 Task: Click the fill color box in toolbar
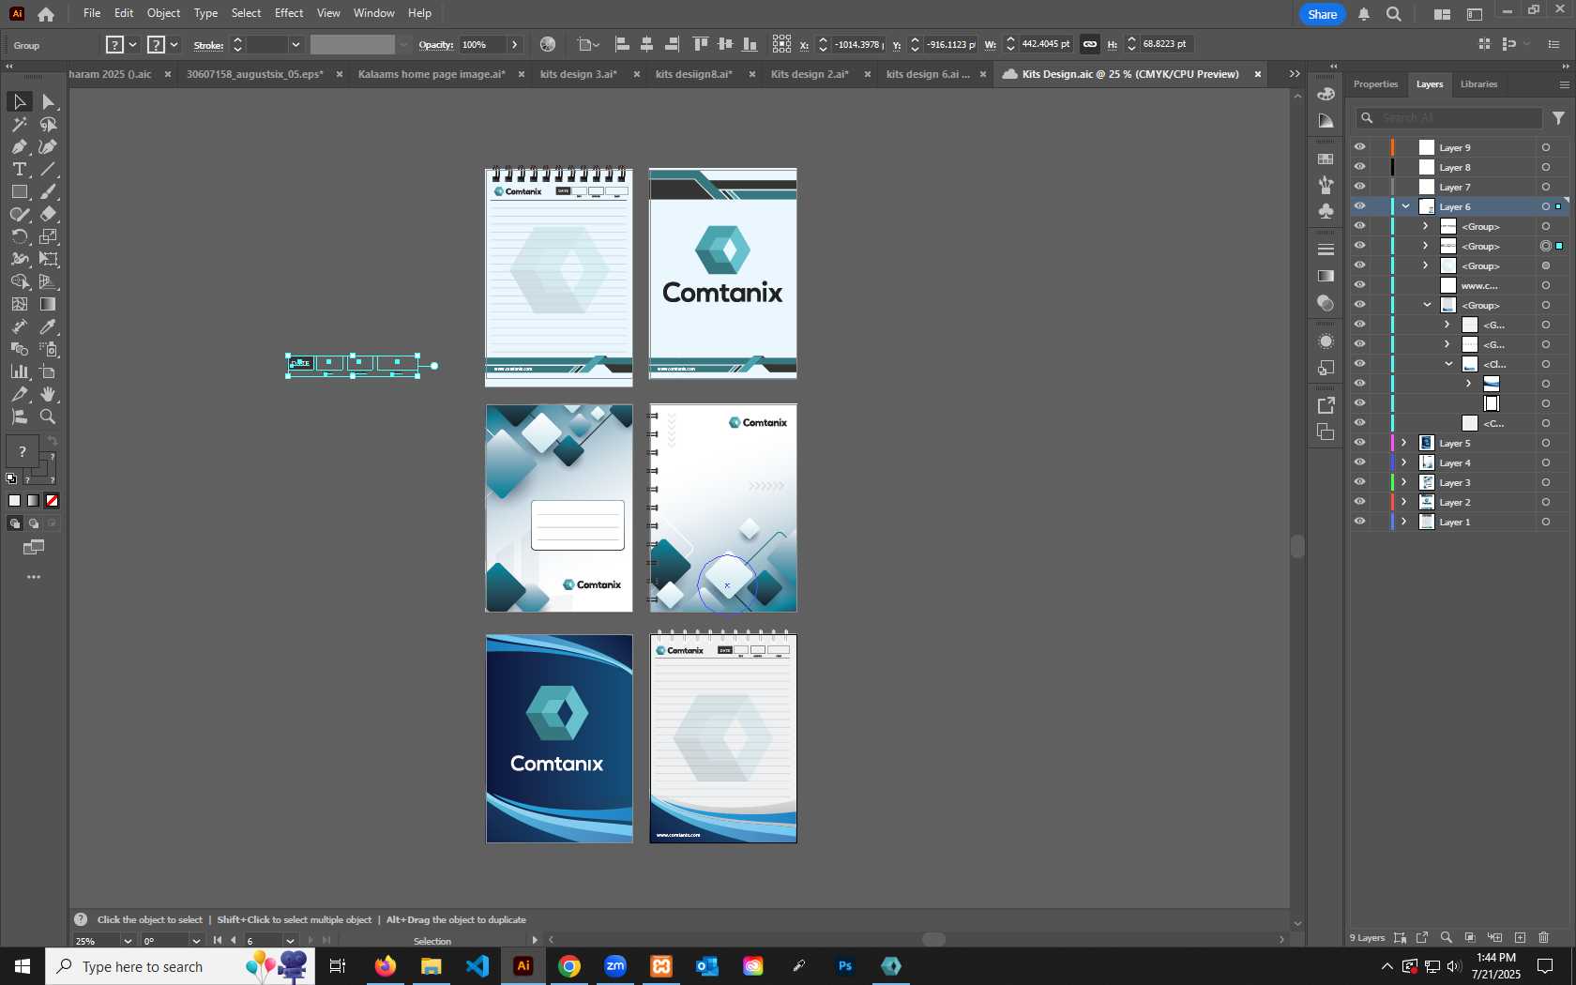coord(22,452)
